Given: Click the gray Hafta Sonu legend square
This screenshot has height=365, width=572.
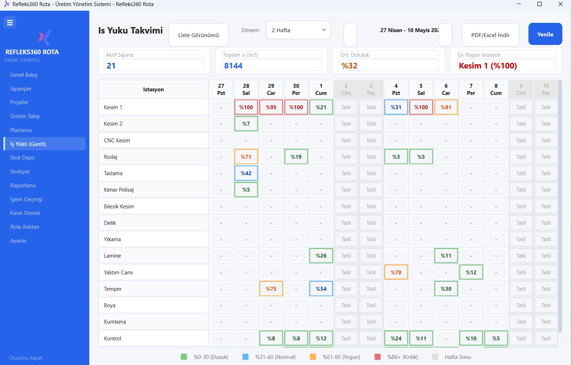Looking at the screenshot, I should pyautogui.click(x=435, y=357).
